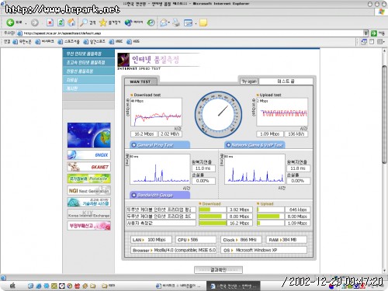Show History using the clock icon
388x291 pixels.
click(x=151, y=23)
